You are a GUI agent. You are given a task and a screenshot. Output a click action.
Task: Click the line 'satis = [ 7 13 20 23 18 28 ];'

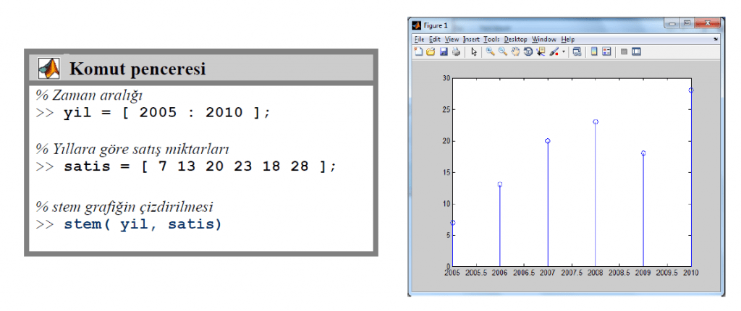click(x=200, y=167)
